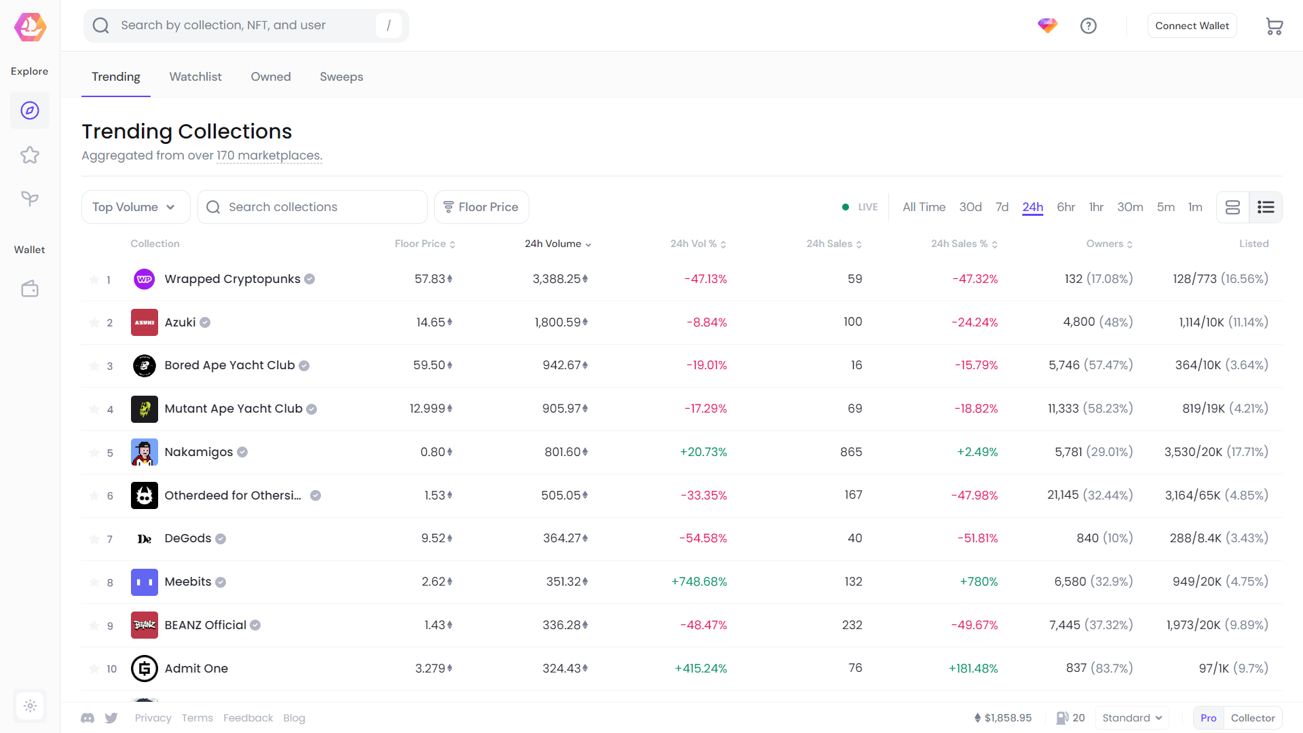
Task: Click the BEANZ Official red logo
Action: (x=144, y=625)
